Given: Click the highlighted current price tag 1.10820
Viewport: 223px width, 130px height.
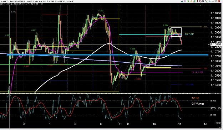Looking at the screenshot, I should [x=216, y=45].
